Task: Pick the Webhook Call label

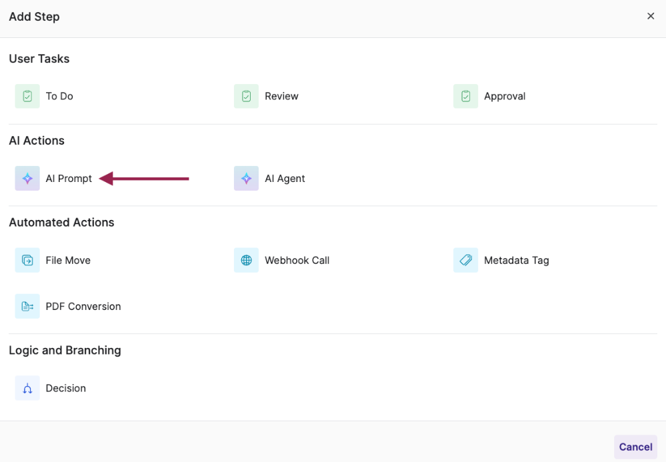Action: [x=297, y=260]
